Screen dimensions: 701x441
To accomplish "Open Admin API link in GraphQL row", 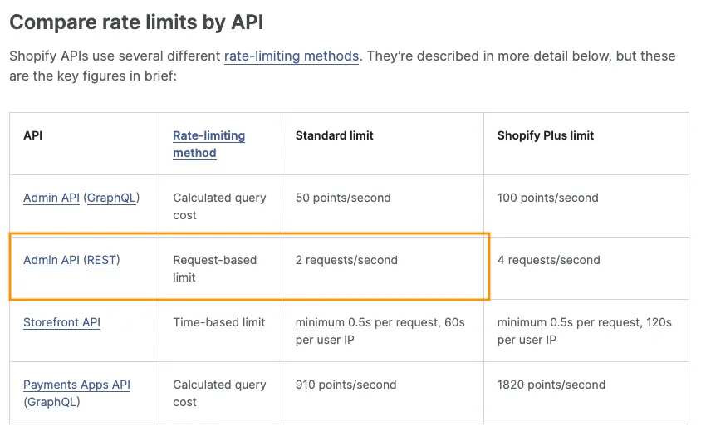I will 51,198.
